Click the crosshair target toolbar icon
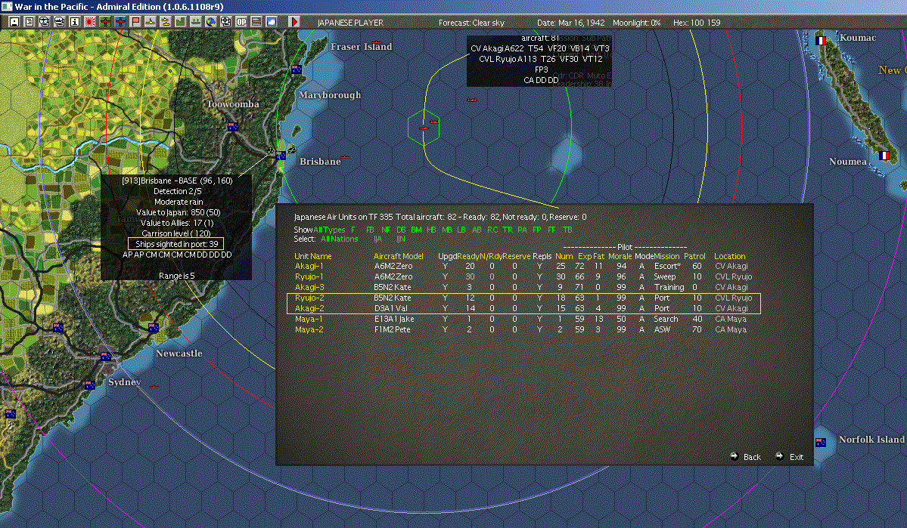The height and width of the screenshot is (528, 907). 225,22
